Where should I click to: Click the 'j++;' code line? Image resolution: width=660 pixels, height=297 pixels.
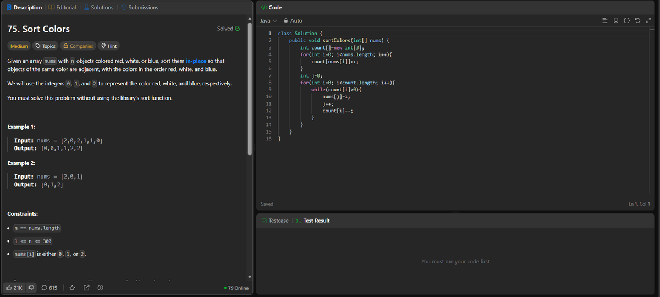328,104
